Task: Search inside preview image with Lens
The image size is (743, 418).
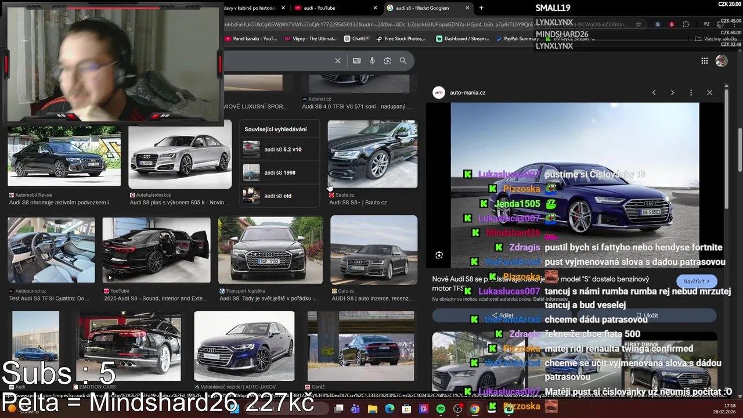Action: click(439, 255)
